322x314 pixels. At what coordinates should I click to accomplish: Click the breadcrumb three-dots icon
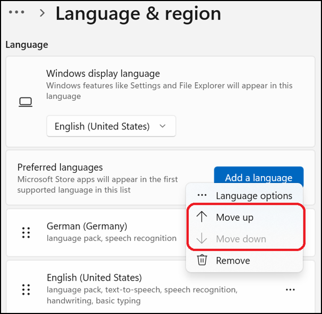click(16, 12)
